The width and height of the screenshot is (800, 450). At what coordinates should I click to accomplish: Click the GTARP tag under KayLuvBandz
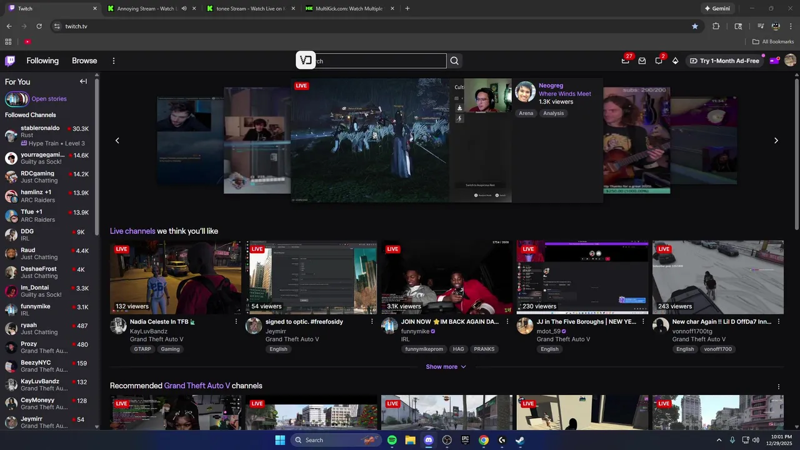point(142,349)
